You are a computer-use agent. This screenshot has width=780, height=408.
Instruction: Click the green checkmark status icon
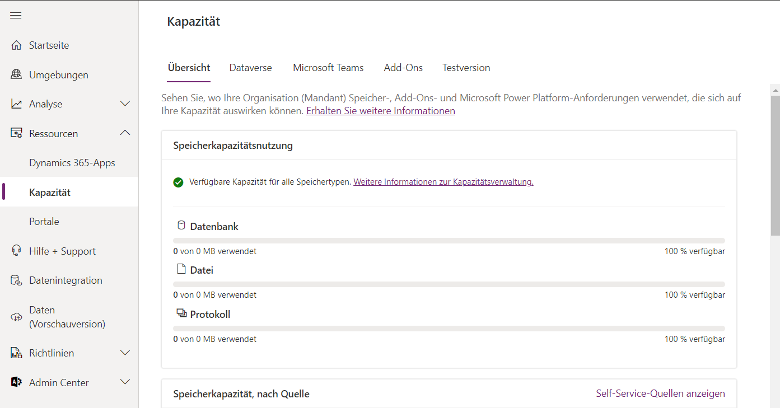tap(178, 182)
